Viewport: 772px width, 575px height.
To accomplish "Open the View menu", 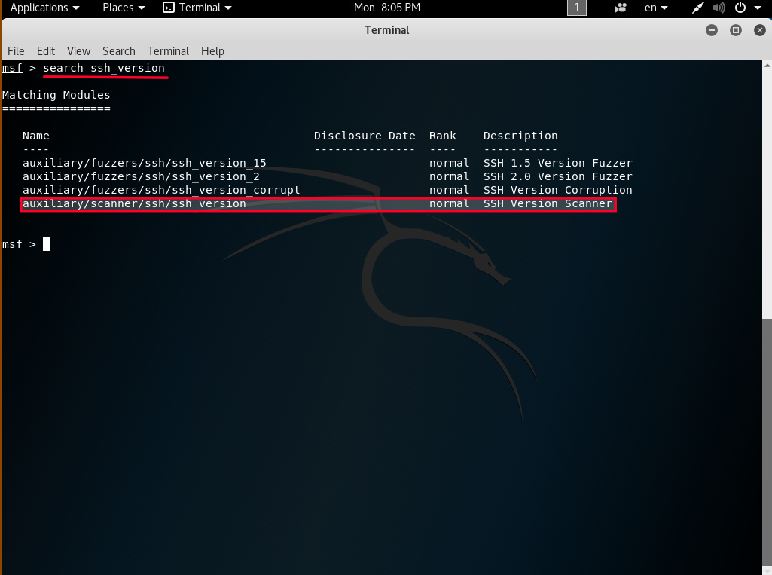I will point(78,51).
